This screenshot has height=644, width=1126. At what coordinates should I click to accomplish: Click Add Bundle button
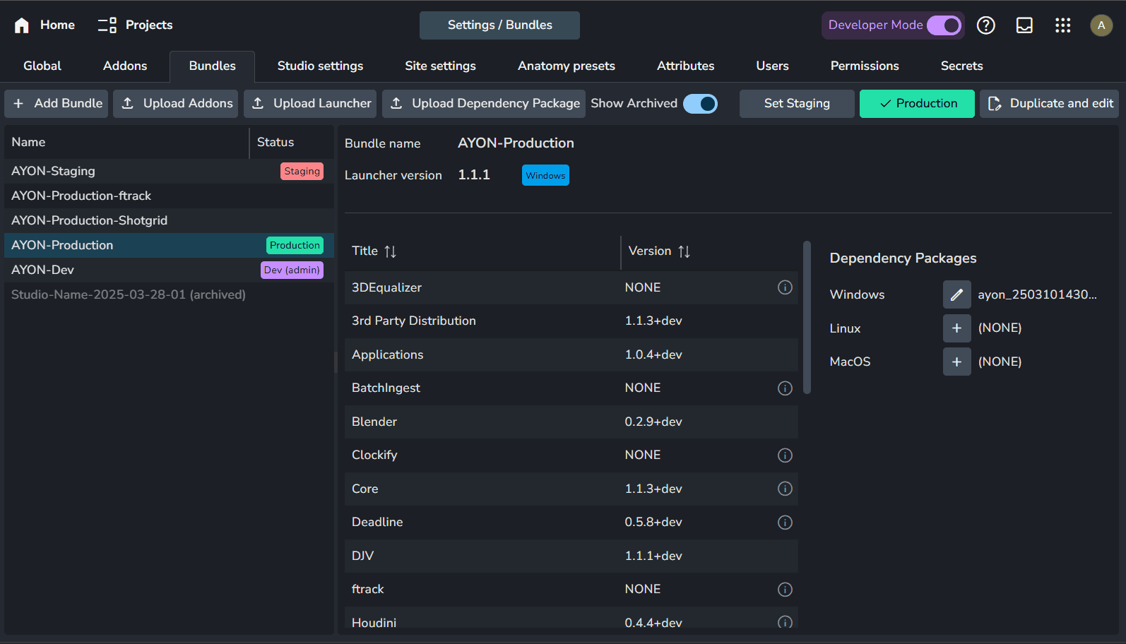pos(57,104)
